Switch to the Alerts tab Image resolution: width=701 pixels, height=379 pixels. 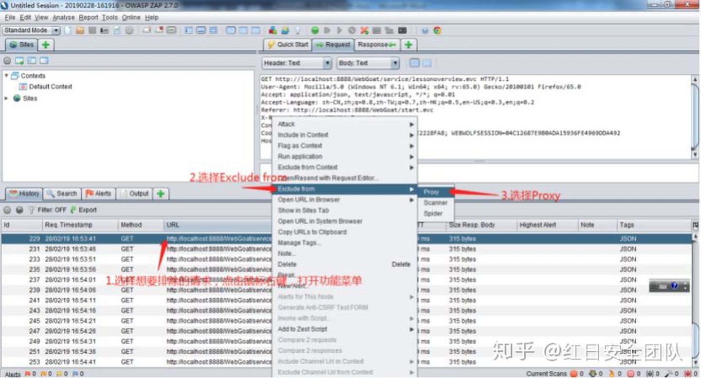[x=99, y=194]
